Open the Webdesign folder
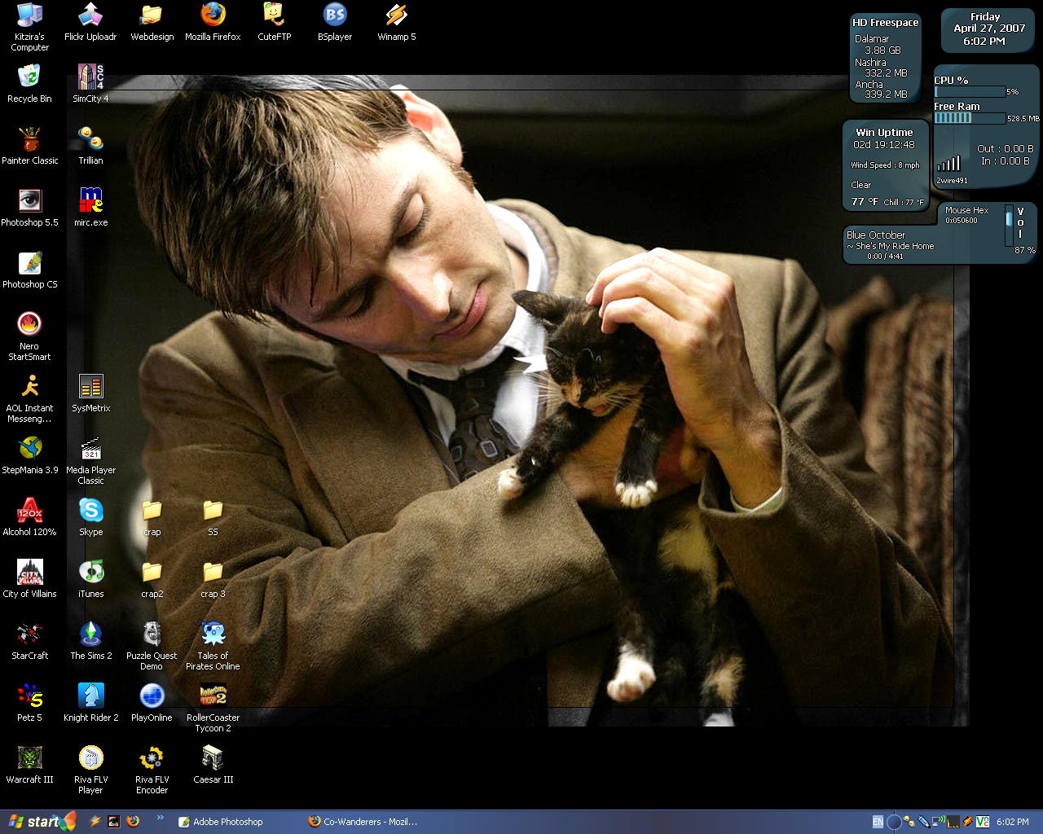 (x=152, y=21)
